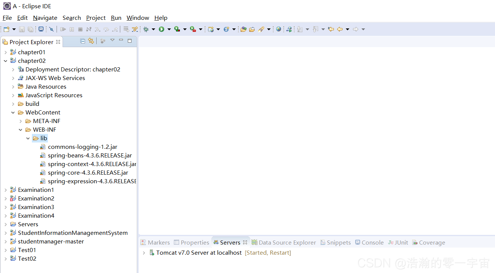Open the Run dropdown arrow
This screenshot has height=273, width=495.
click(169, 29)
